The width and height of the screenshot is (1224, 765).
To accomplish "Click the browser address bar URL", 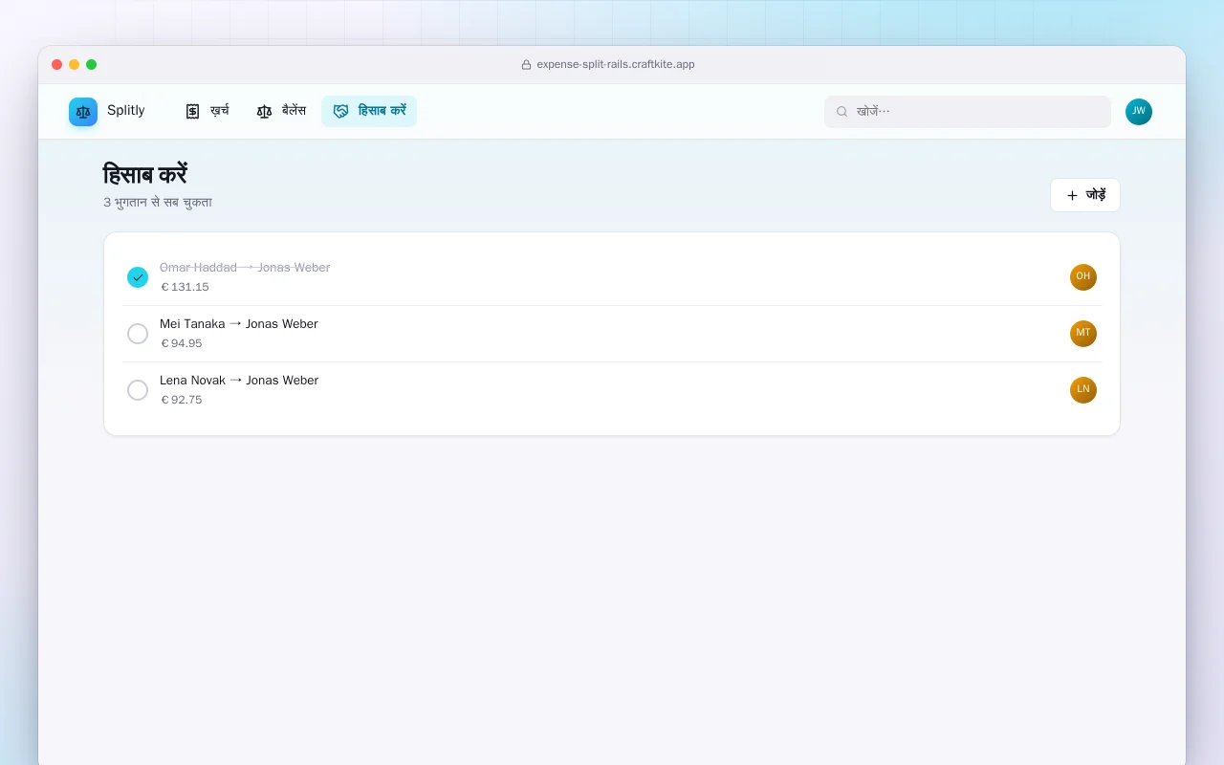I will (x=615, y=64).
